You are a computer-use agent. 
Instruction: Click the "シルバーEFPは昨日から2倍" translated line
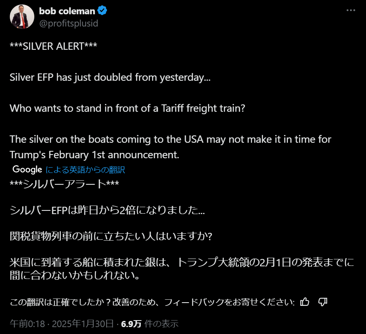pyautogui.click(x=107, y=211)
